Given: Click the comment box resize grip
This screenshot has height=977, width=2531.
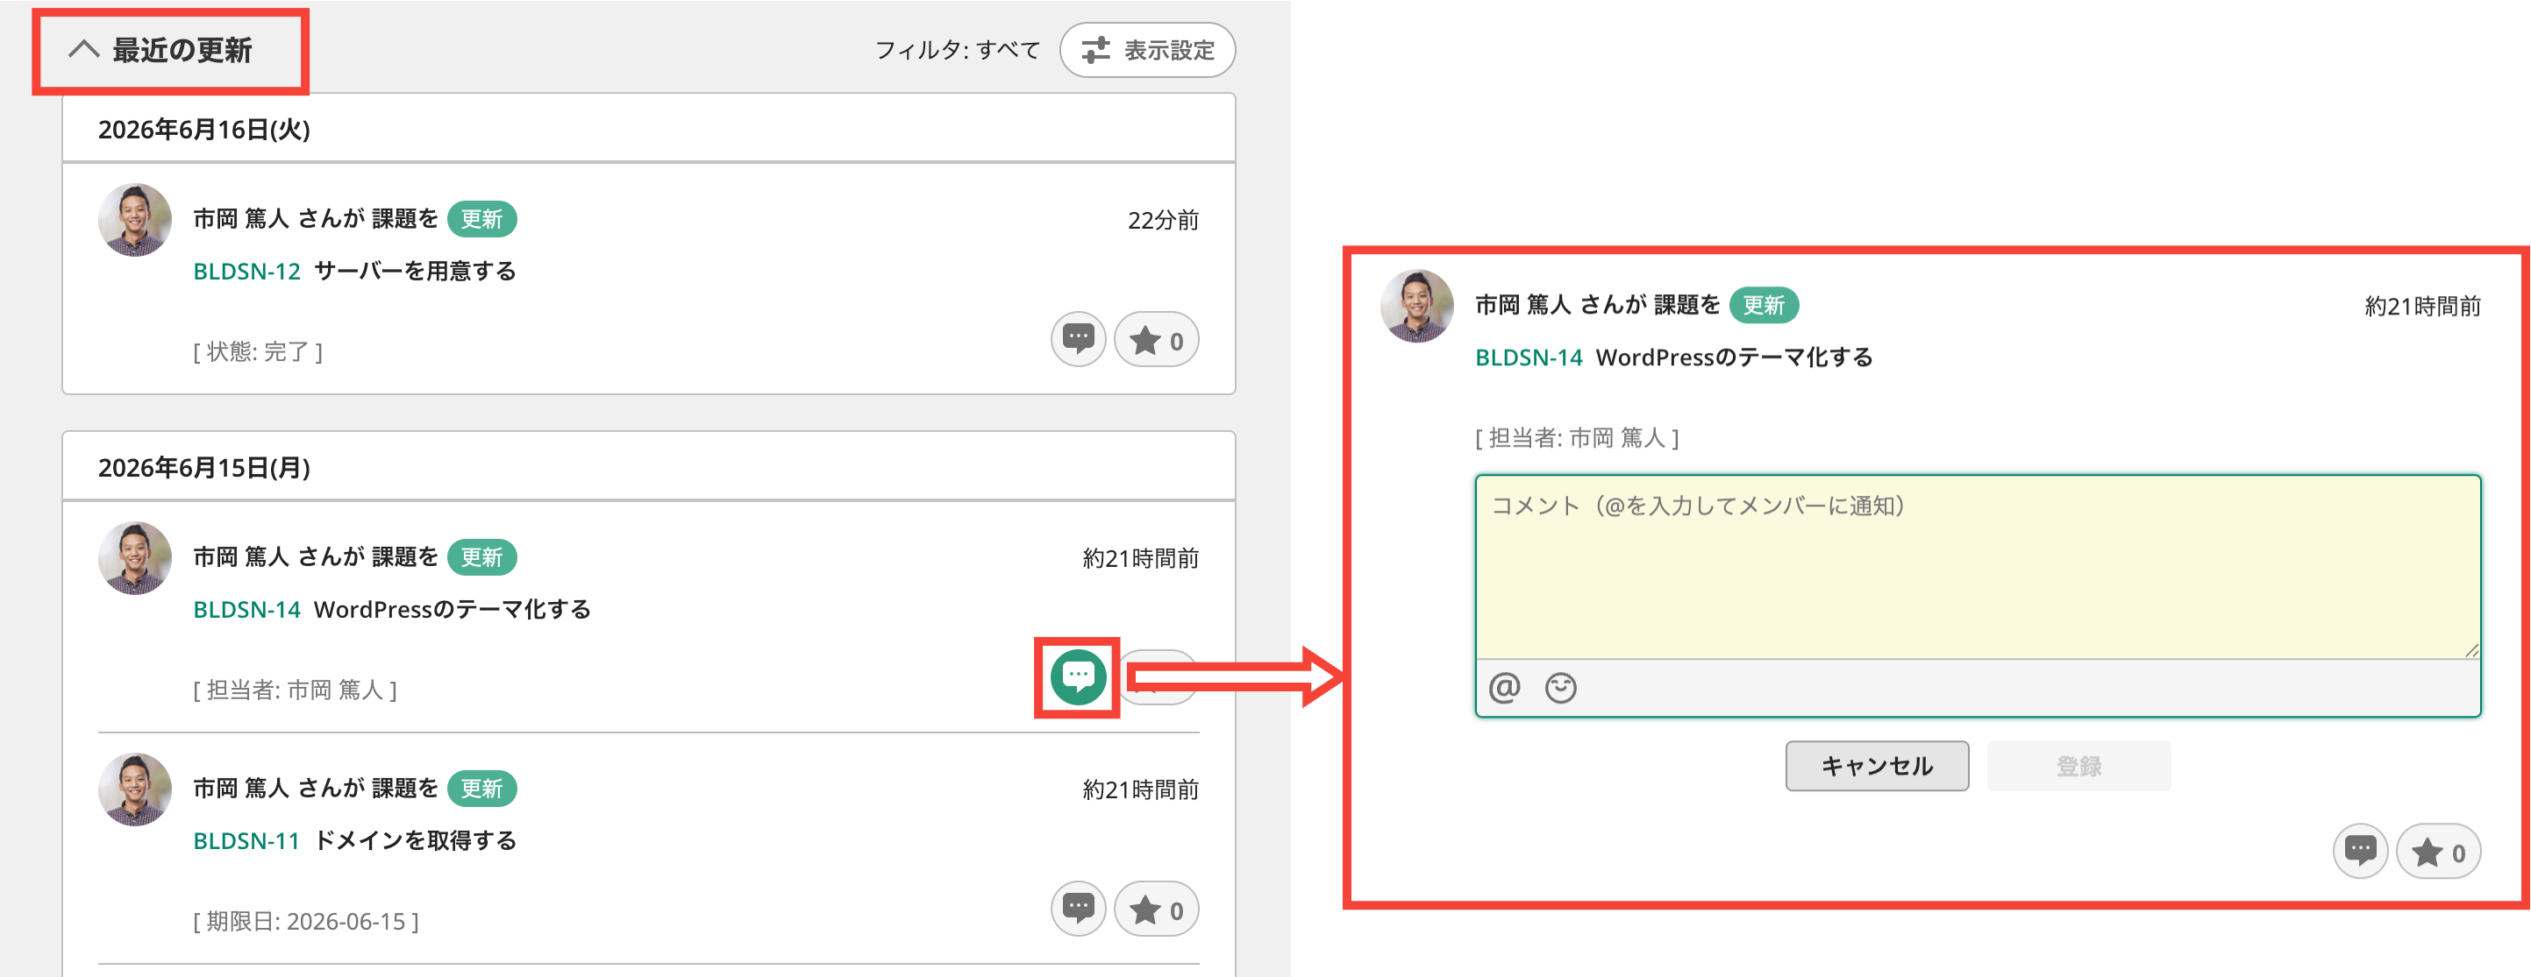Looking at the screenshot, I should click(x=2471, y=650).
